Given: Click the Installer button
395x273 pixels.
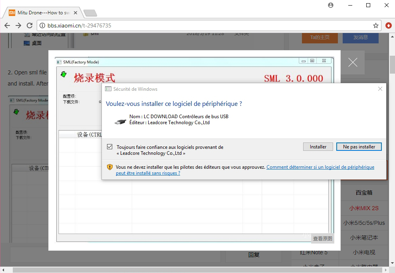Looking at the screenshot, I should (318, 147).
